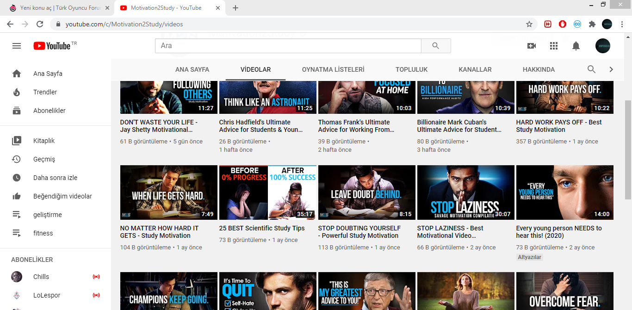Click THIS IS MY GREATEST ADVICE thumbnail
This screenshot has height=310, width=632.
(x=367, y=291)
